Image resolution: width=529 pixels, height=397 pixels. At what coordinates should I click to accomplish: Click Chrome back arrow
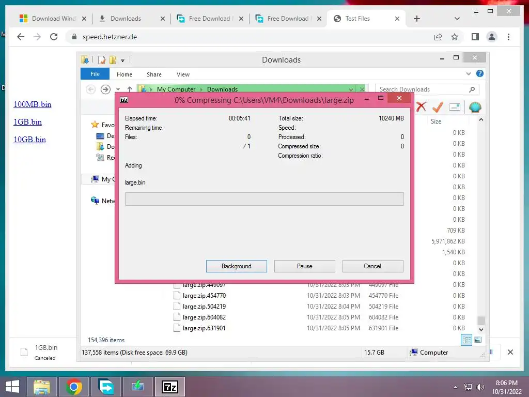[21, 37]
